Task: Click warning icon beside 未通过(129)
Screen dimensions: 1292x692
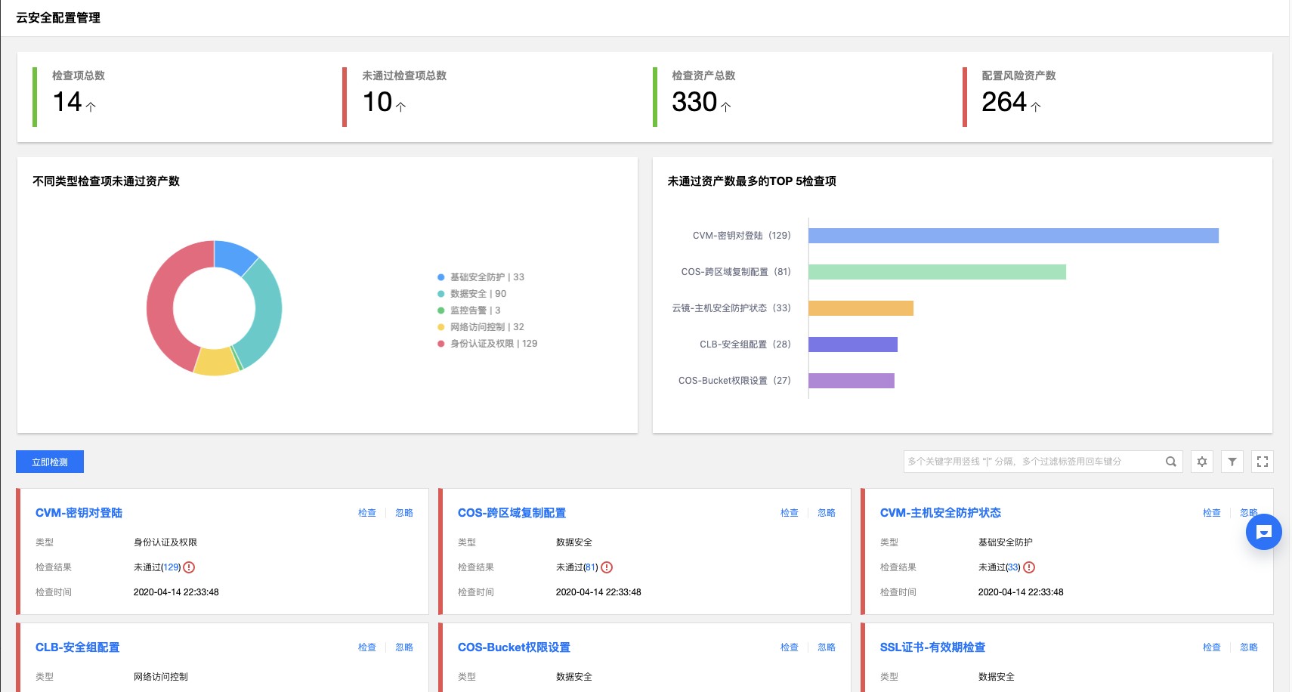Action: pyautogui.click(x=190, y=567)
